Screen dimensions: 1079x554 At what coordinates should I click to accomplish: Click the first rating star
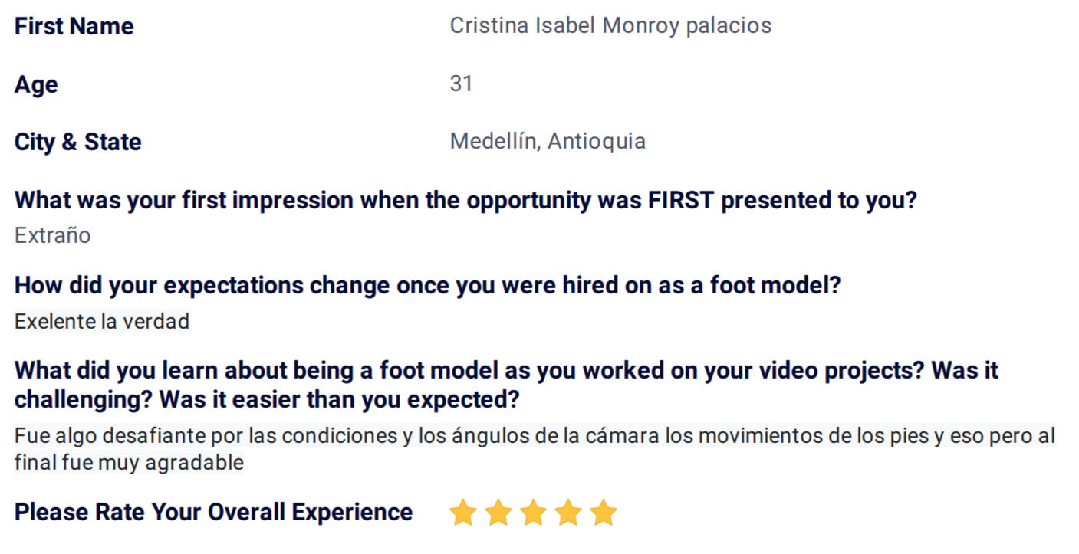click(462, 513)
